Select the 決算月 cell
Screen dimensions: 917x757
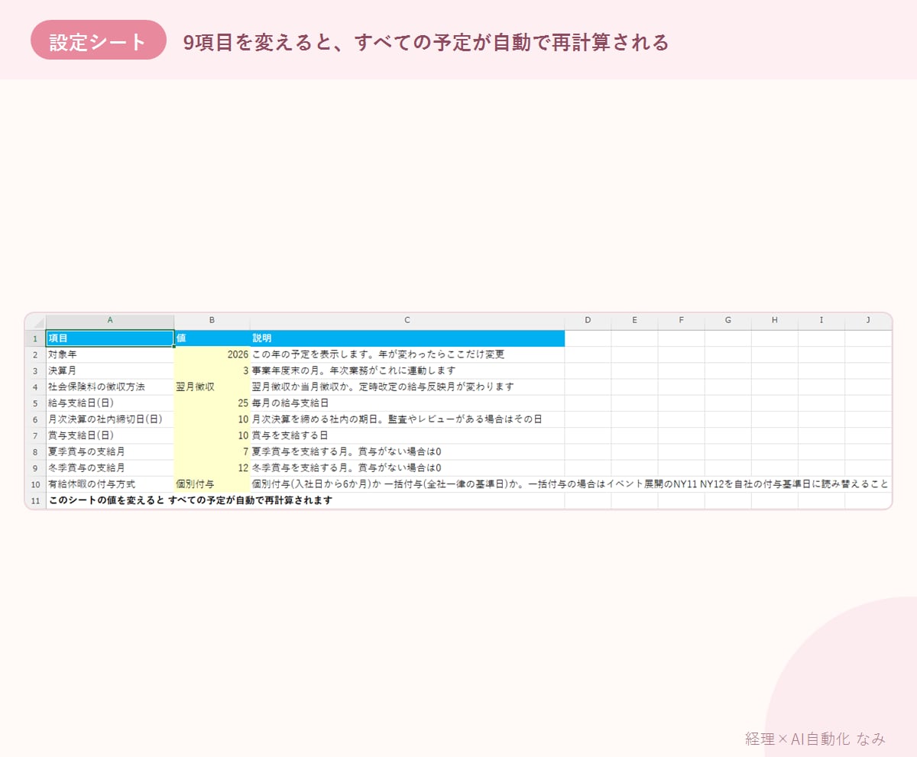coord(110,370)
